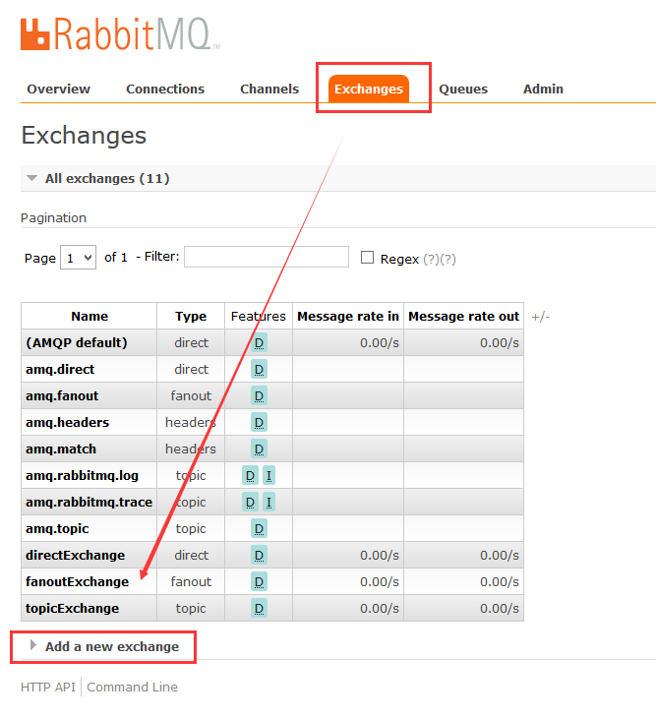Click the second (?) help link after Regex
The width and height of the screenshot is (656, 719).
[447, 259]
